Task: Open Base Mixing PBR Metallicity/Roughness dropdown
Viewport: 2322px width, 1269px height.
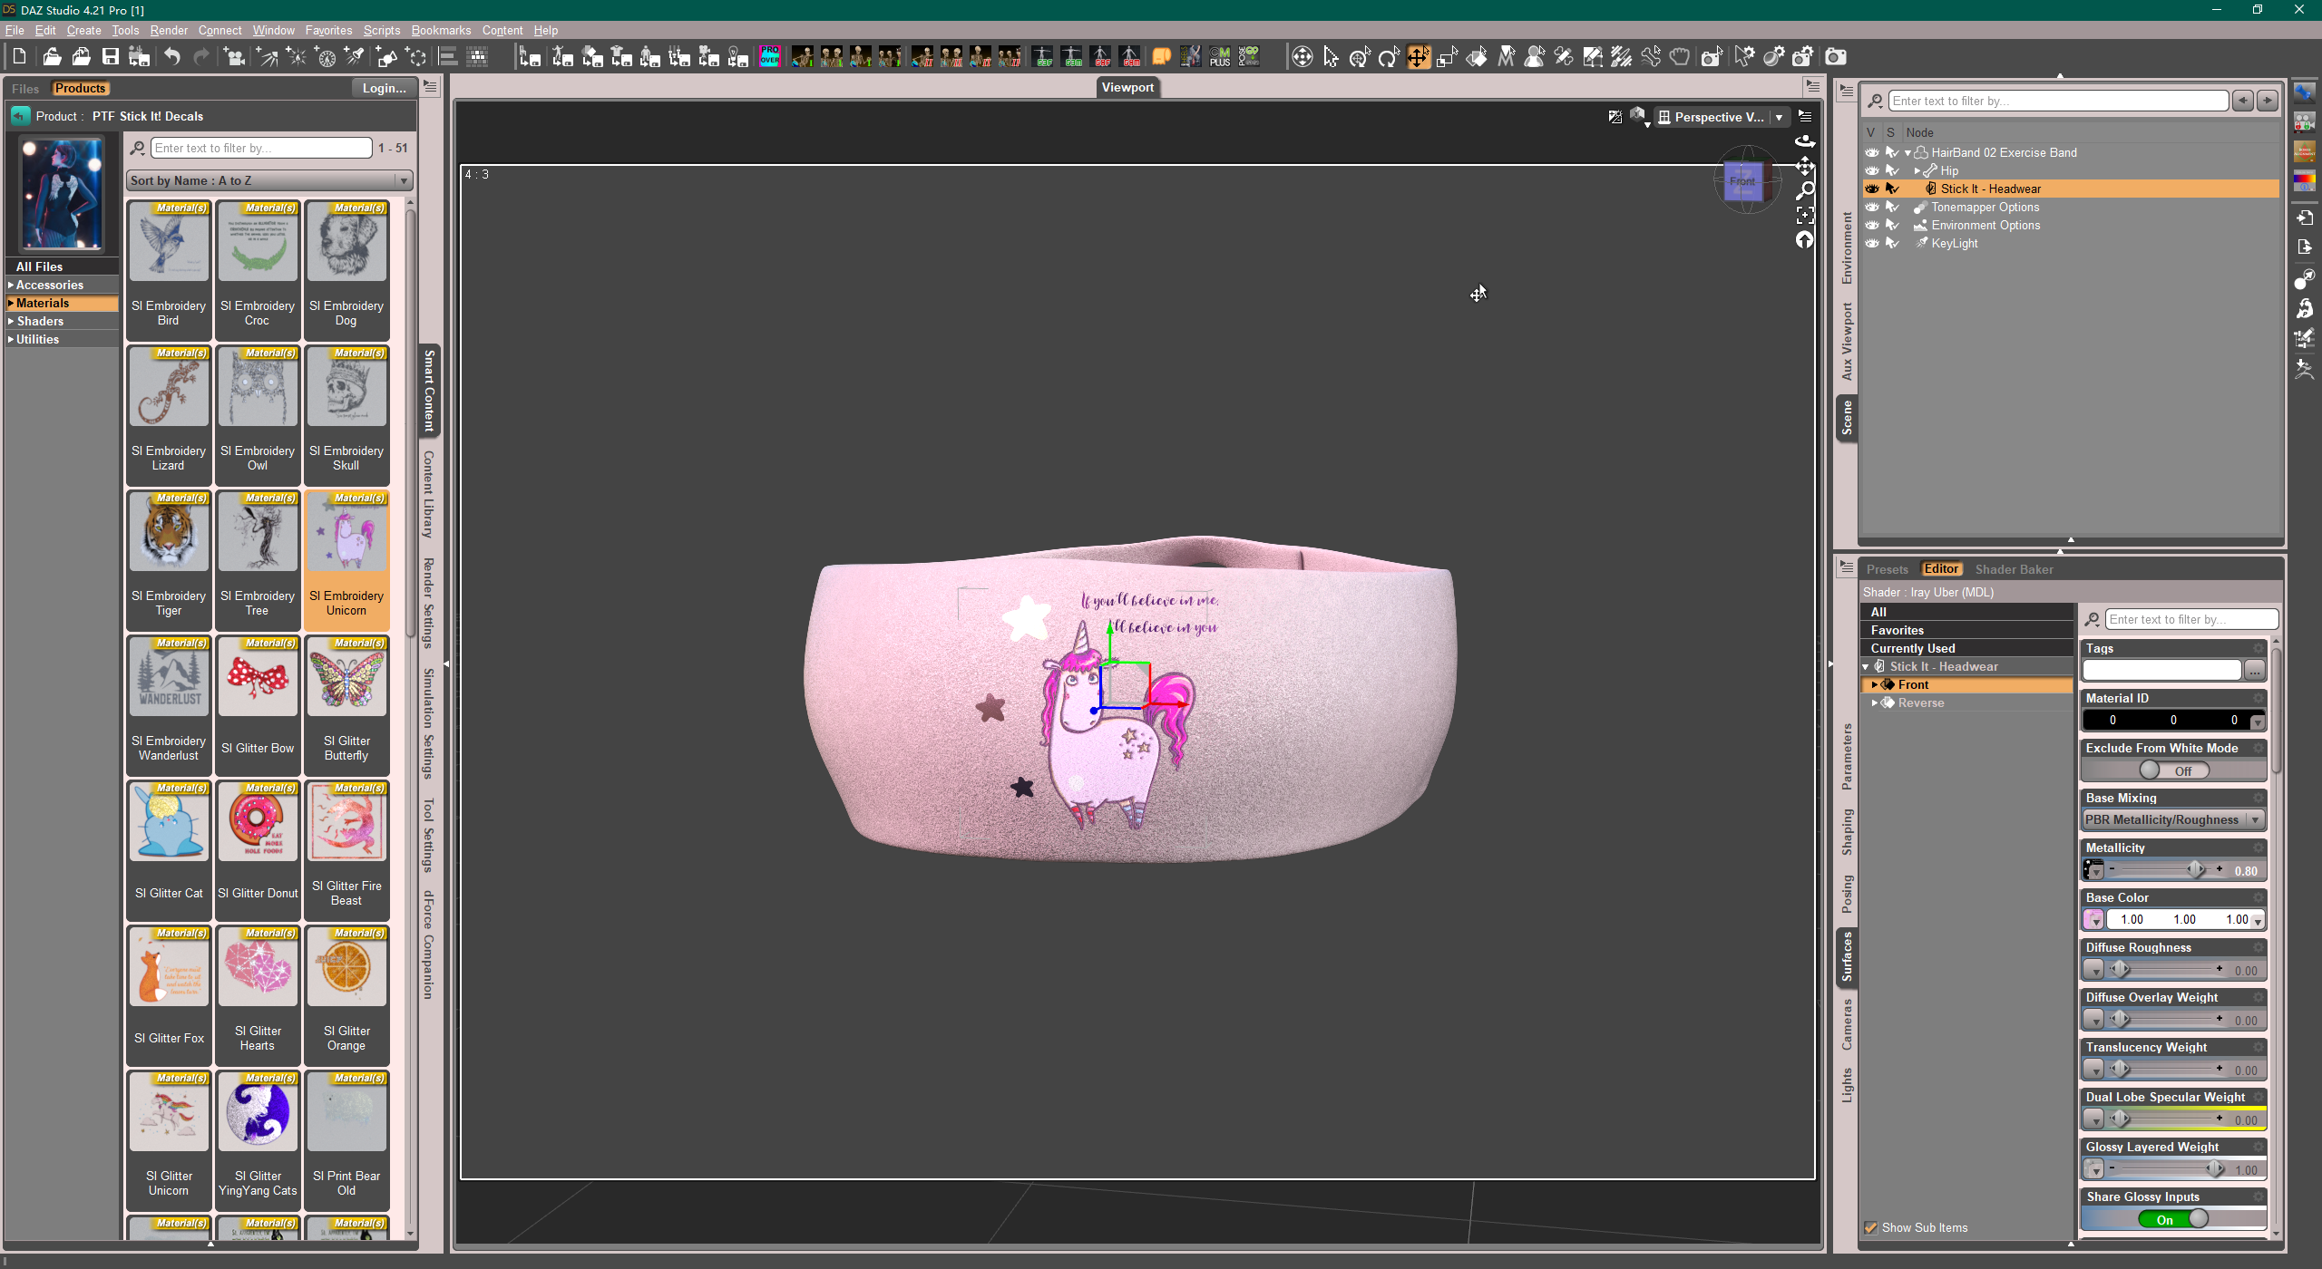Action: (2172, 820)
